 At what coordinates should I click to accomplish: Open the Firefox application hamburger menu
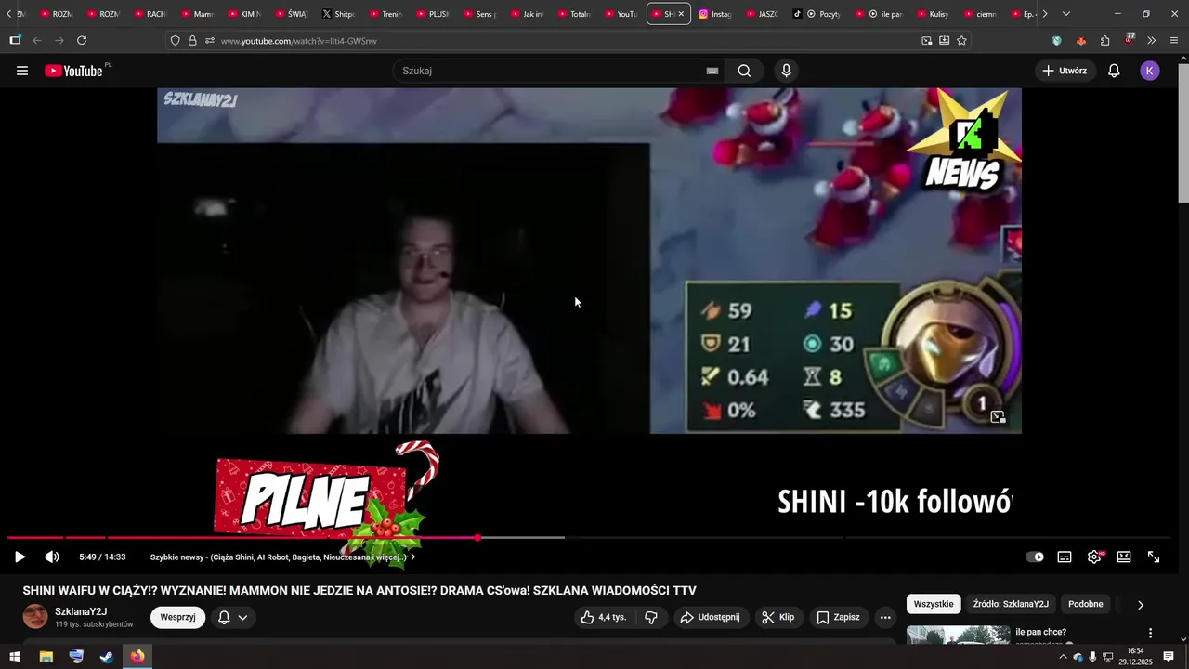tap(1174, 41)
